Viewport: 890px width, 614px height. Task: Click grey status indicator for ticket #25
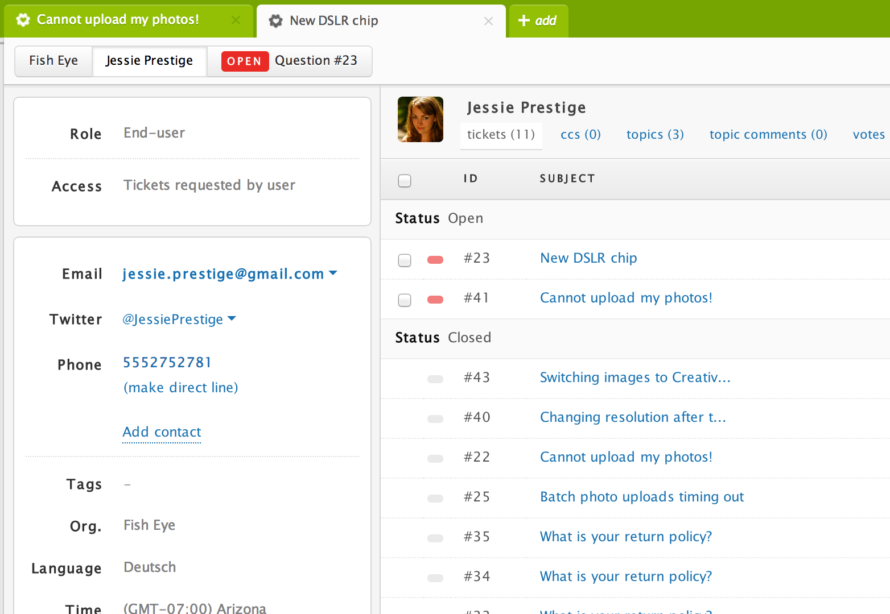pos(435,499)
